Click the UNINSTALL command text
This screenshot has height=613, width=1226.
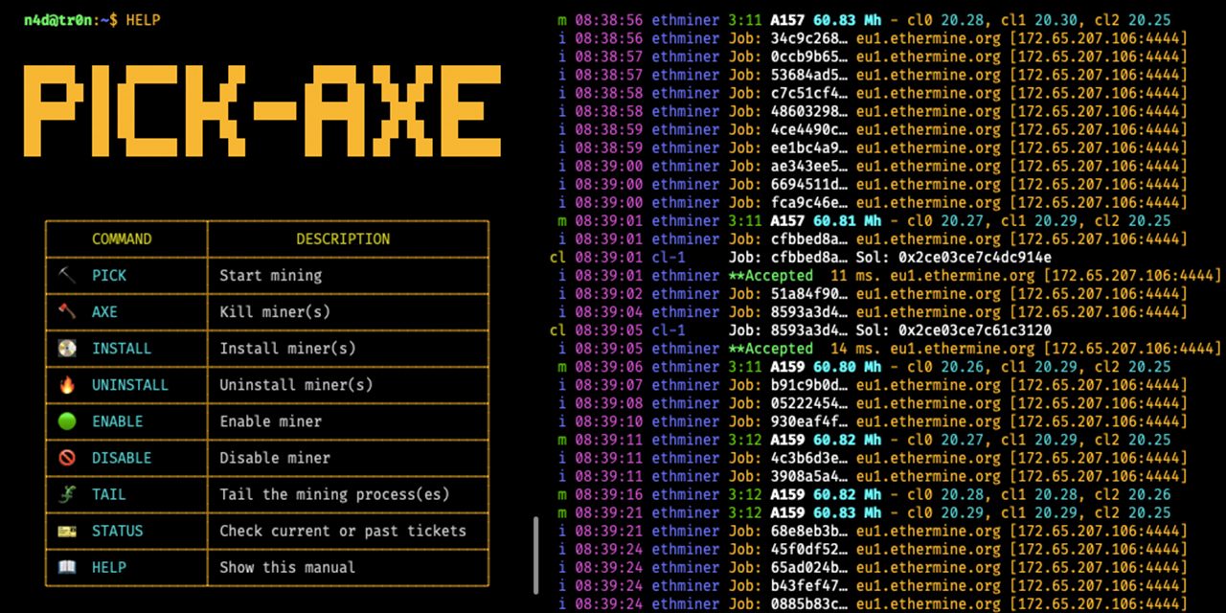coord(129,384)
